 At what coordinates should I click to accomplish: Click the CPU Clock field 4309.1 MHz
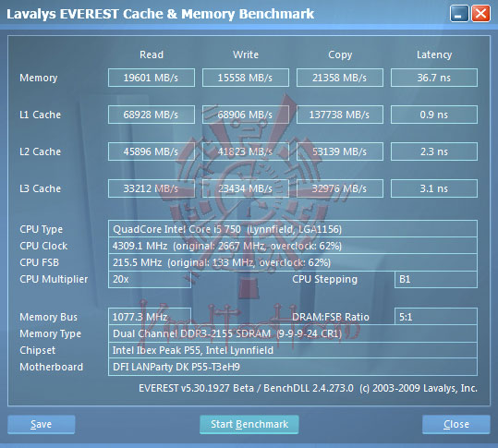tap(293, 246)
